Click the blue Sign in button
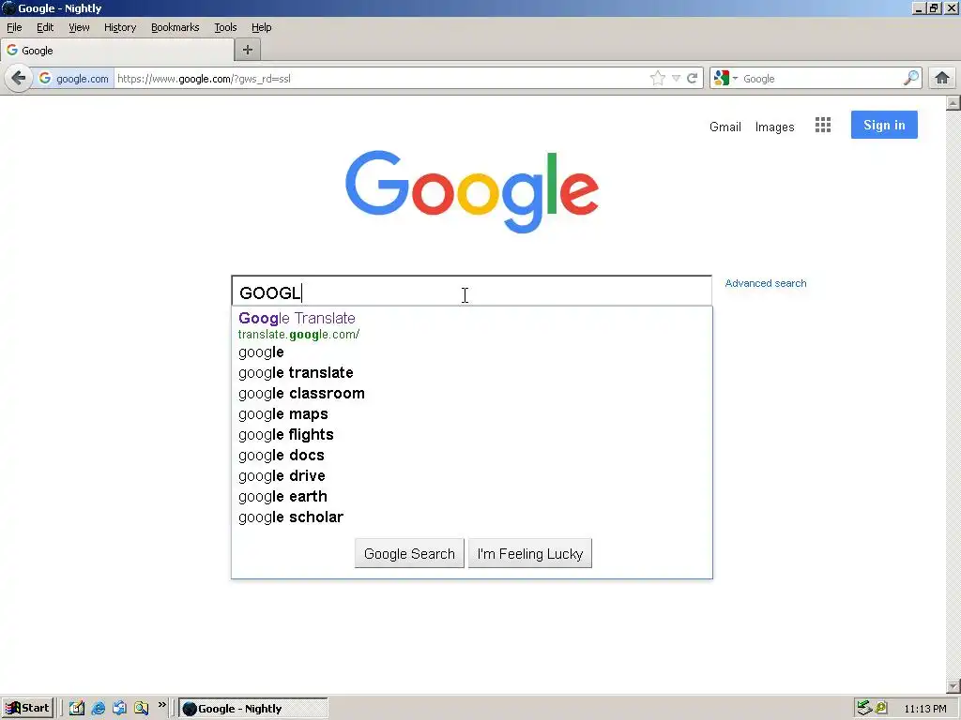The width and height of the screenshot is (961, 720). pos(884,125)
